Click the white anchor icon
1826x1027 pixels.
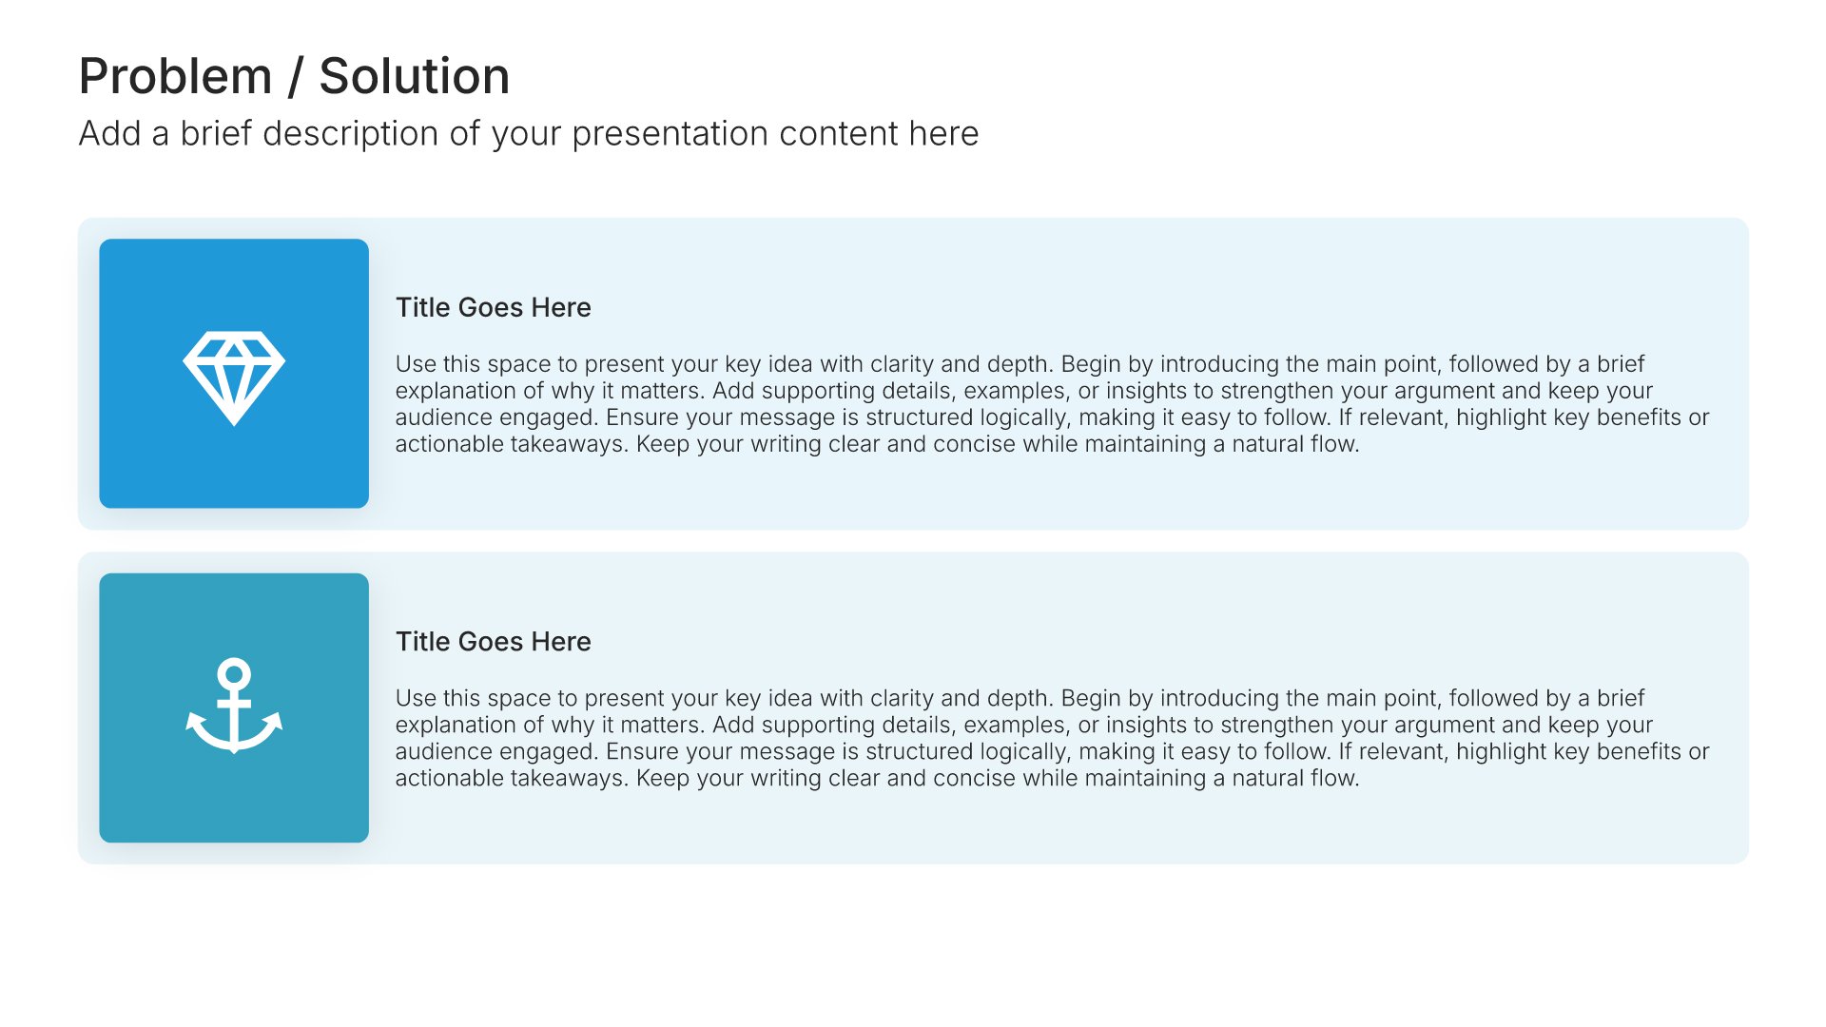[234, 706]
